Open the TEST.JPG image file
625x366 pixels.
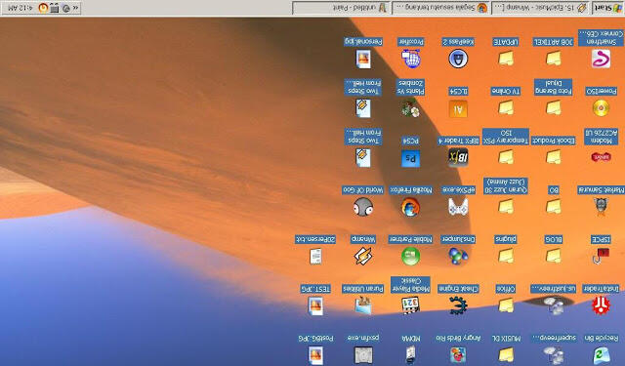point(315,305)
